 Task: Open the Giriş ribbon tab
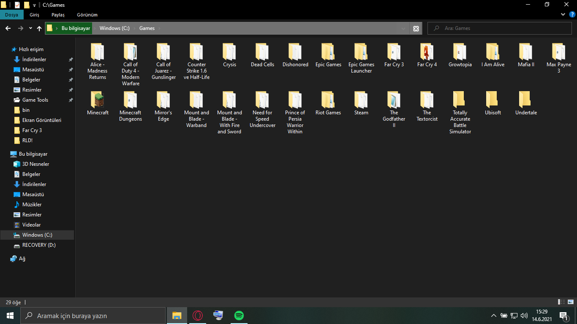[34, 15]
